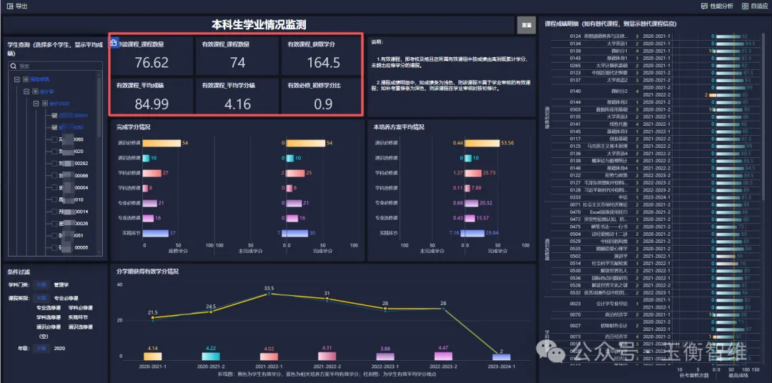Click the 2020-2021-2 column valued 4.22

pyautogui.click(x=211, y=357)
